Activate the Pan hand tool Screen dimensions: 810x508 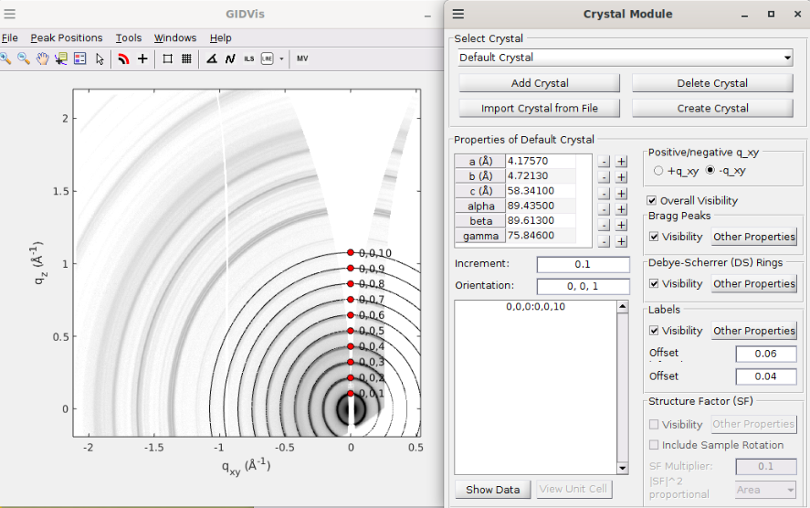click(x=42, y=58)
